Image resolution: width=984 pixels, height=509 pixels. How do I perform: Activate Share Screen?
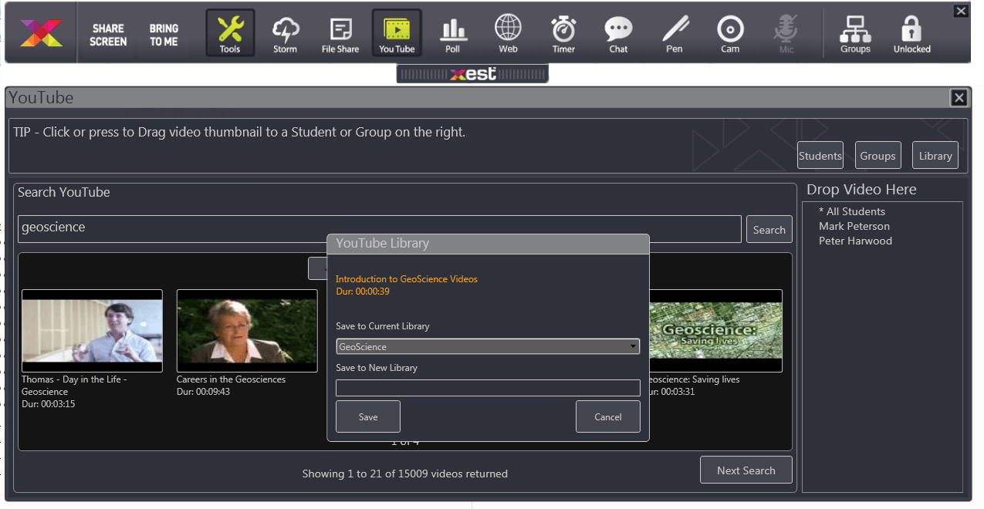(x=108, y=35)
